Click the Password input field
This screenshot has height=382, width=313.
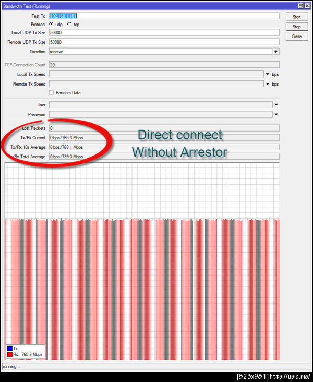pos(161,114)
